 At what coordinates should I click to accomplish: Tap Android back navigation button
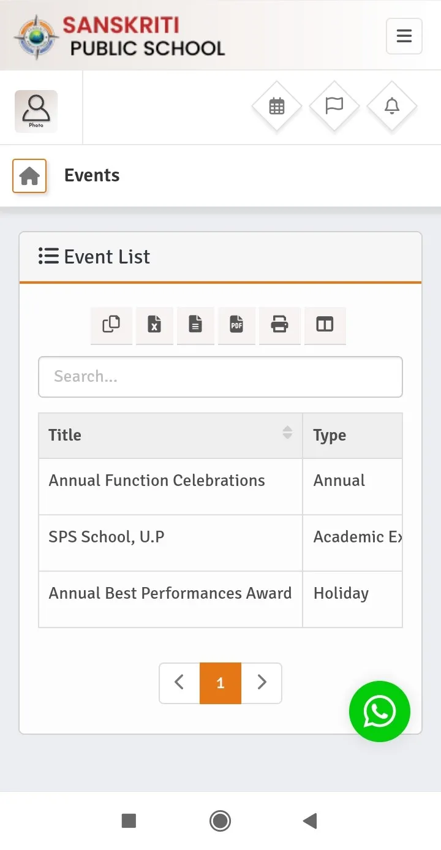pyautogui.click(x=310, y=821)
